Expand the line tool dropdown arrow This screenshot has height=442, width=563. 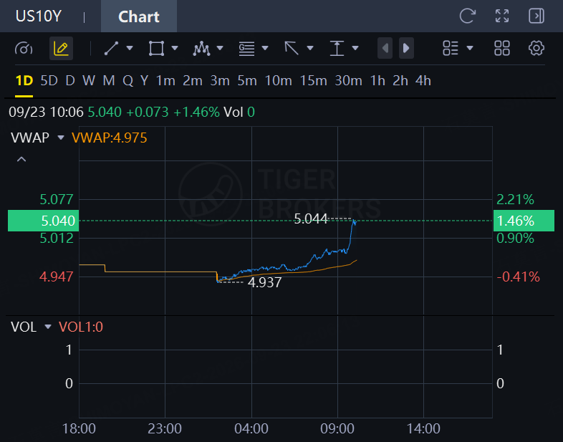tap(130, 48)
